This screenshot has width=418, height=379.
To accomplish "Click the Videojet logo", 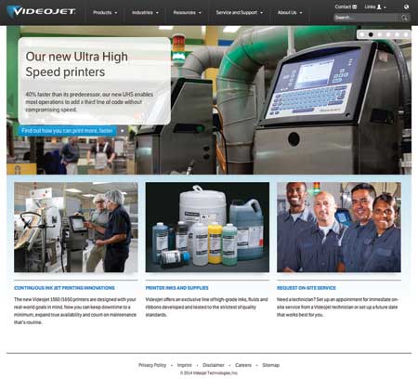I will (41, 12).
